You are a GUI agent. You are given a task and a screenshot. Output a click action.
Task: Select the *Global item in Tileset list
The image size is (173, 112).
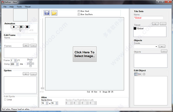tap(140, 28)
